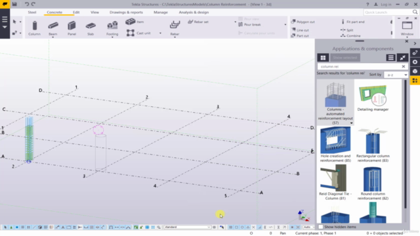Viewport: 420px width, 236px height.
Task: Undo the last action
Action: coord(27,4)
